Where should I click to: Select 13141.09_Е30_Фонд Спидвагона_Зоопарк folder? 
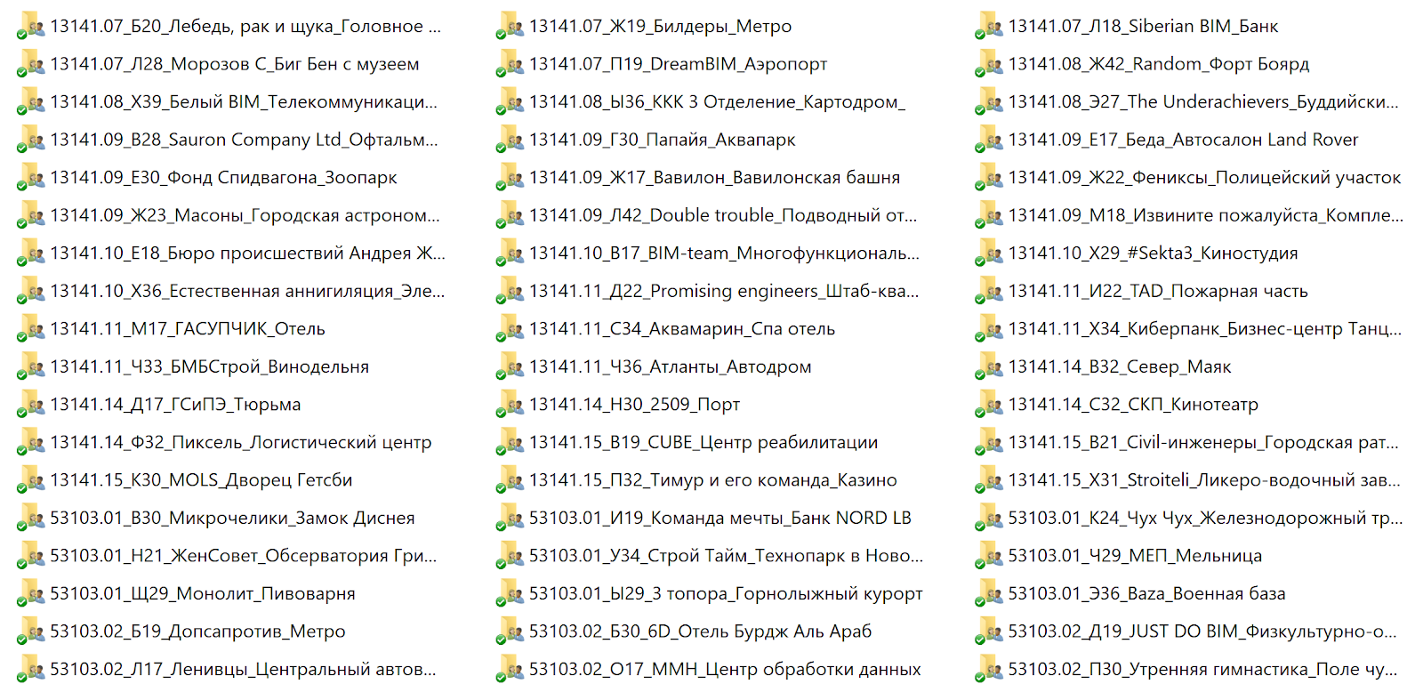click(x=223, y=178)
